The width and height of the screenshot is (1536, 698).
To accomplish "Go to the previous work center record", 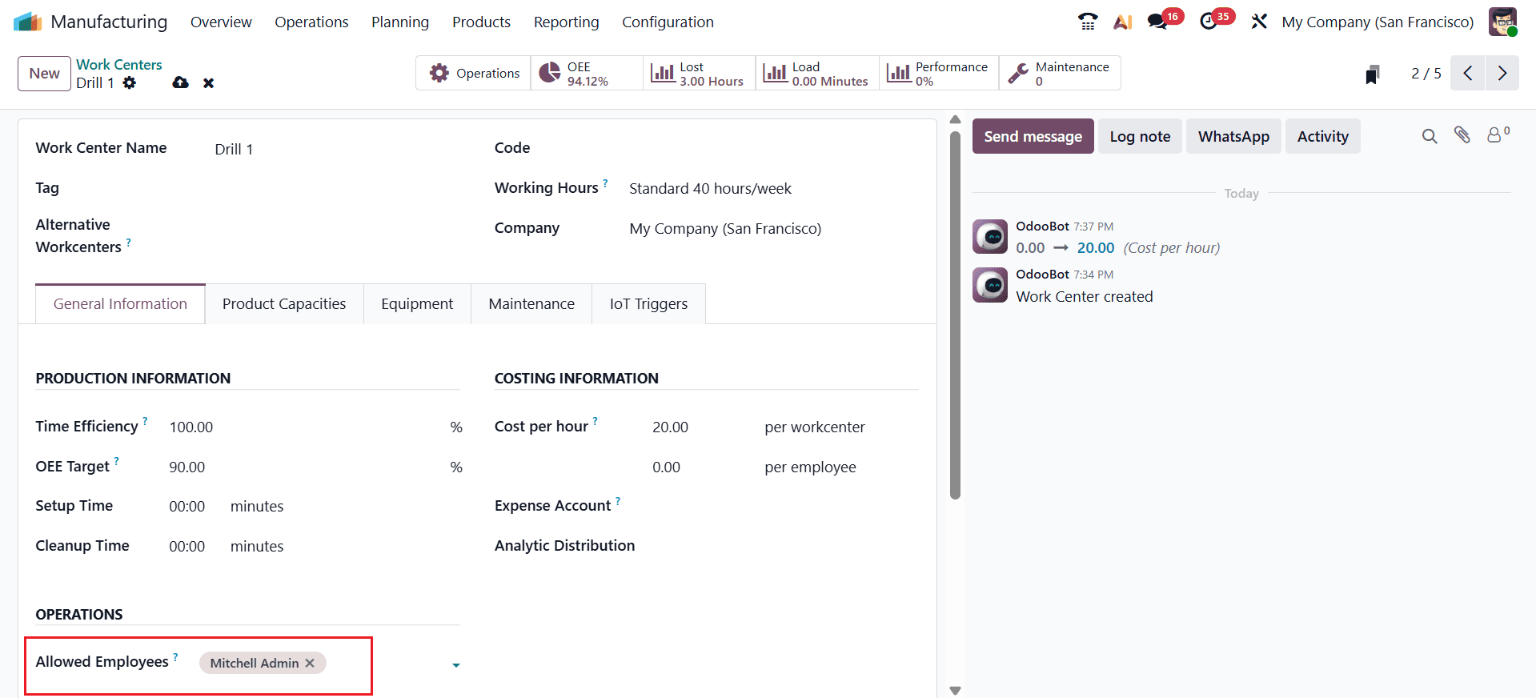I will tap(1467, 73).
